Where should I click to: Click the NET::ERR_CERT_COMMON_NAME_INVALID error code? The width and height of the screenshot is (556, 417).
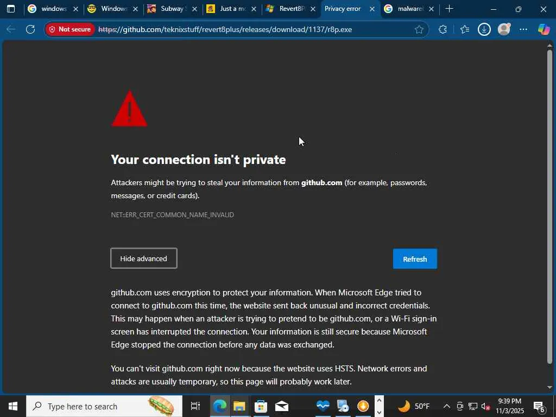[172, 215]
